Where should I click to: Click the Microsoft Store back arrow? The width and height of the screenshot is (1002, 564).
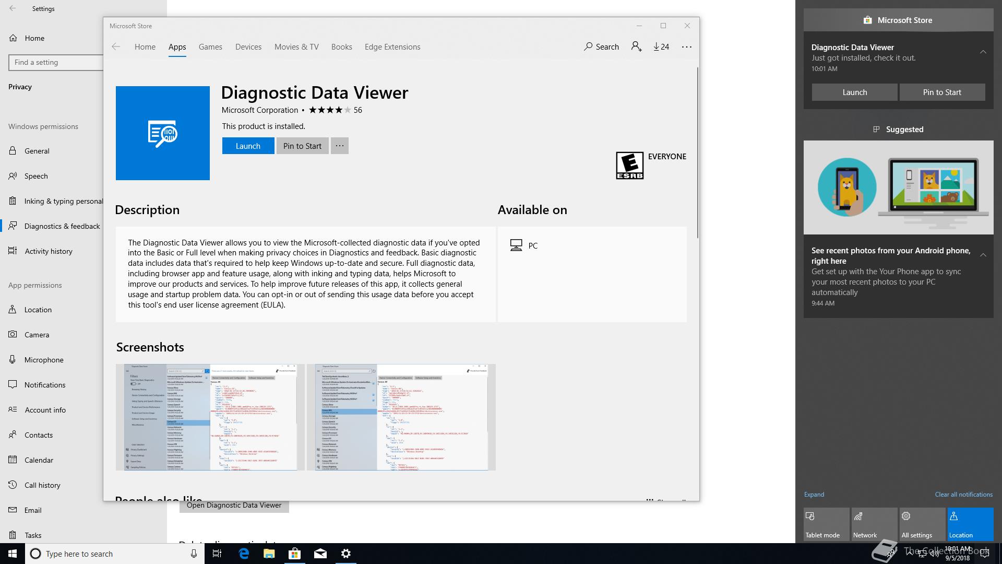(116, 46)
